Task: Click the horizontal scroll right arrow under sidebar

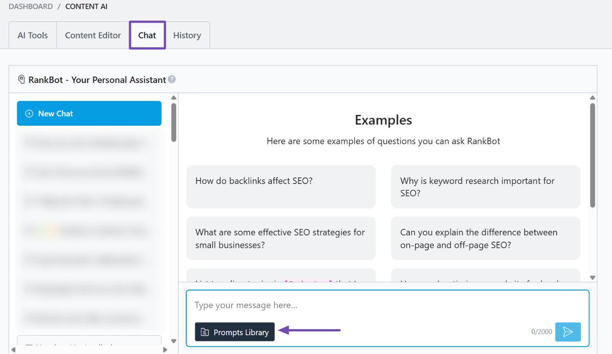Action: pyautogui.click(x=165, y=350)
